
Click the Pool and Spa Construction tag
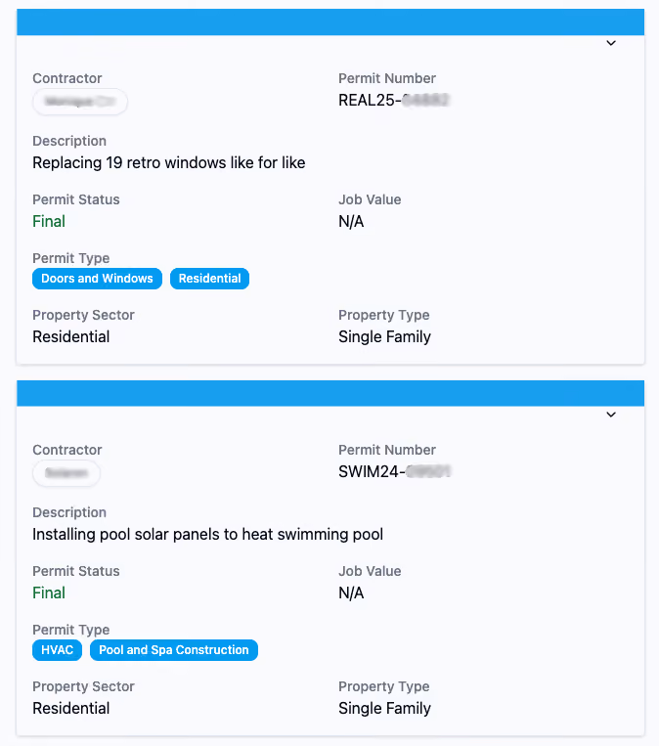tap(174, 650)
